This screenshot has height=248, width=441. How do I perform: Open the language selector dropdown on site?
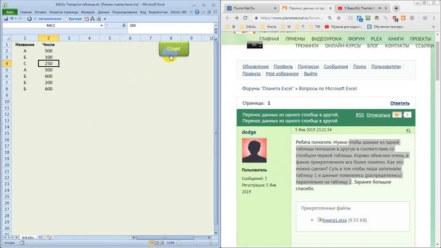tap(254, 45)
